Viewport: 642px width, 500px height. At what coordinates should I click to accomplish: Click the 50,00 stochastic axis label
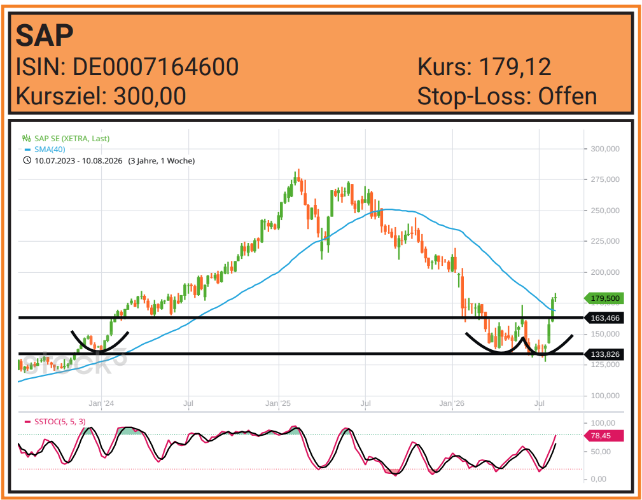601,452
